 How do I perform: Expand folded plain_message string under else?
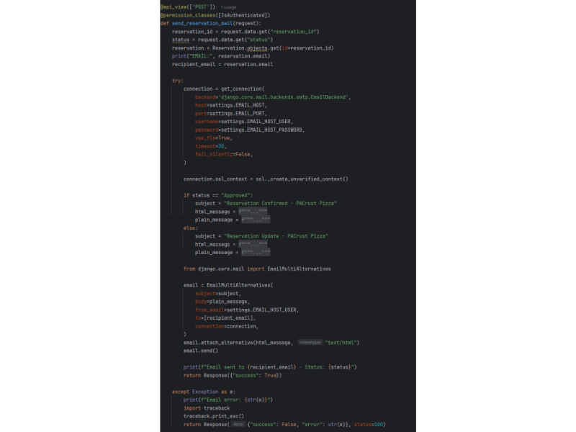(x=256, y=253)
